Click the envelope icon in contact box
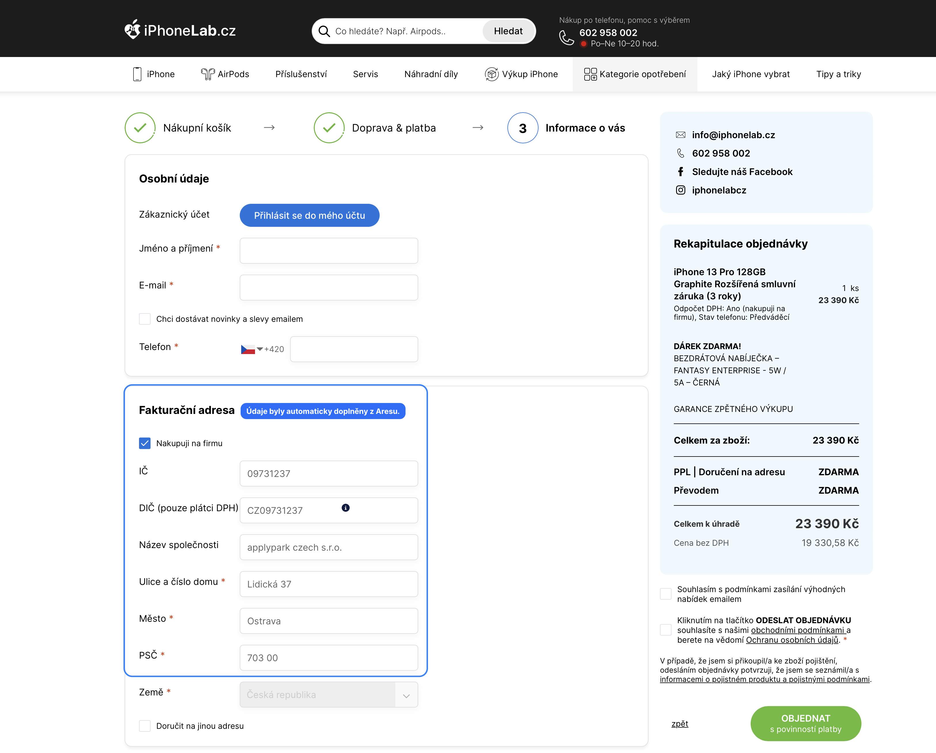The width and height of the screenshot is (936, 753). 680,135
